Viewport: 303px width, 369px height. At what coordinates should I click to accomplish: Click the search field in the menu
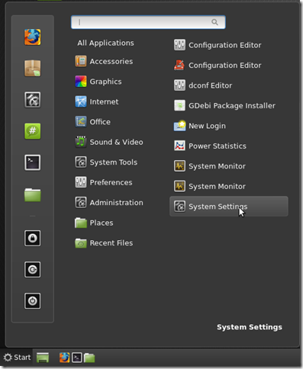point(148,22)
